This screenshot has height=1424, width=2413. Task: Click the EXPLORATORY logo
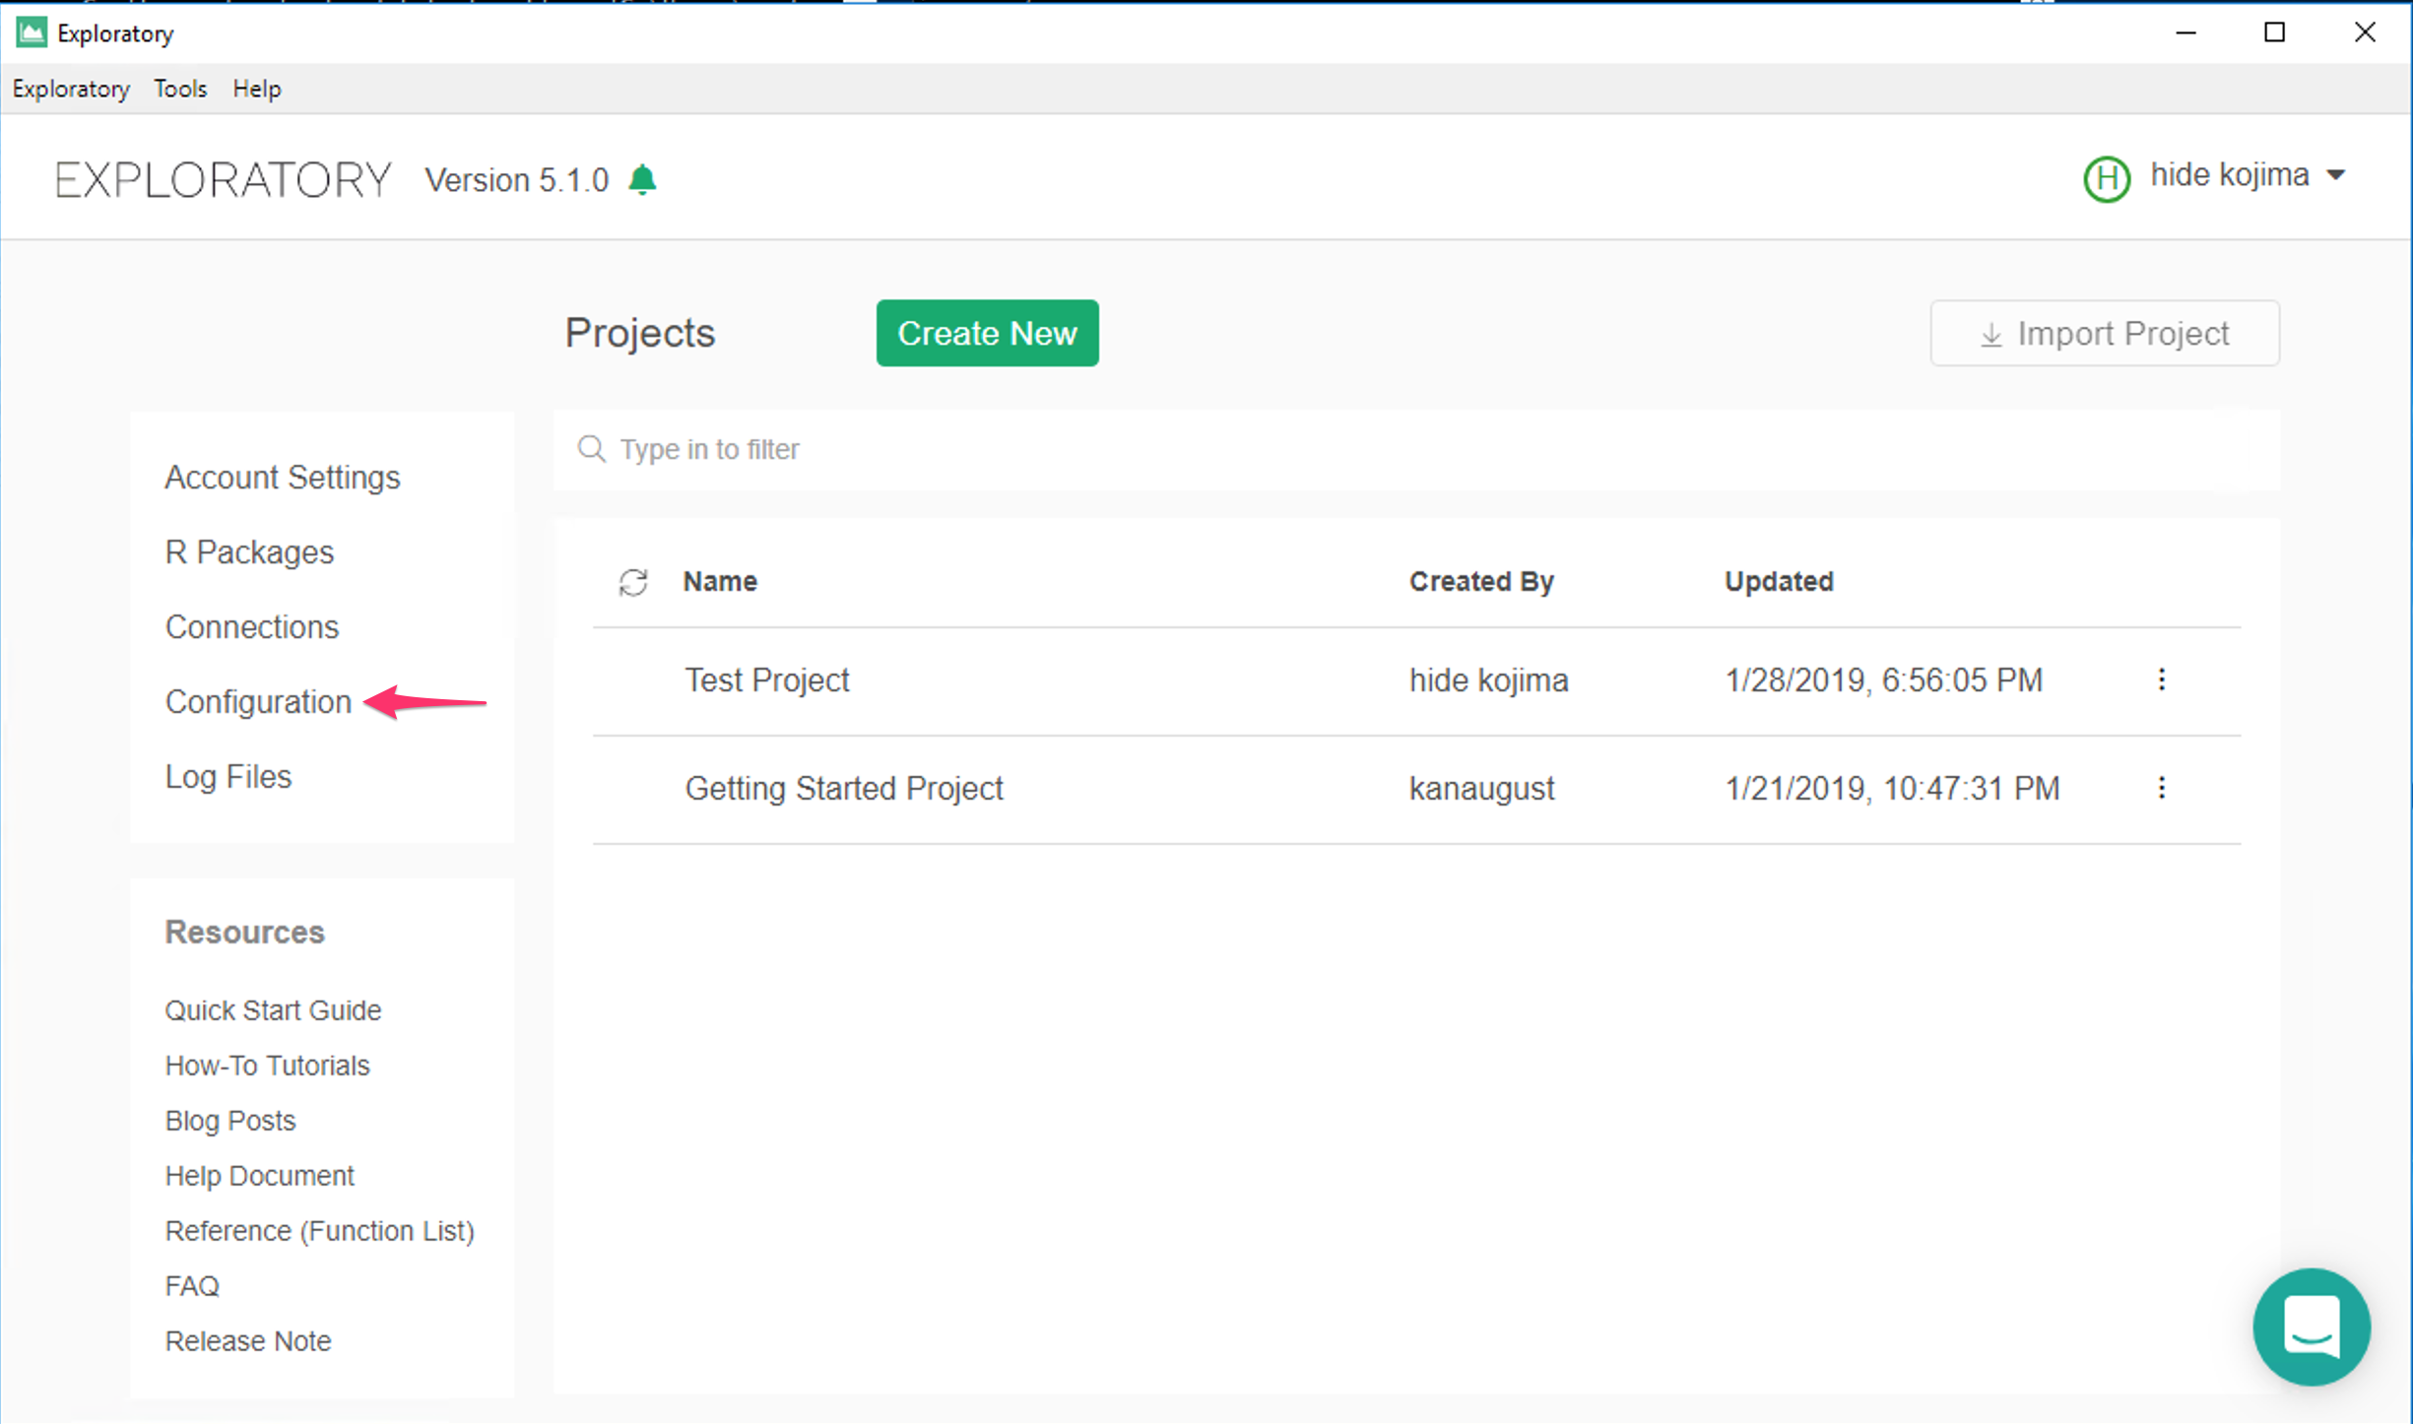[x=224, y=180]
